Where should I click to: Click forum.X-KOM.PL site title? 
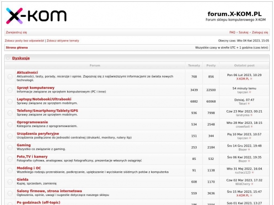click(x=235, y=14)
